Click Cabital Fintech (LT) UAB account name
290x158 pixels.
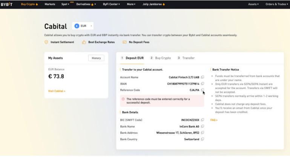pyautogui.click(x=184, y=77)
